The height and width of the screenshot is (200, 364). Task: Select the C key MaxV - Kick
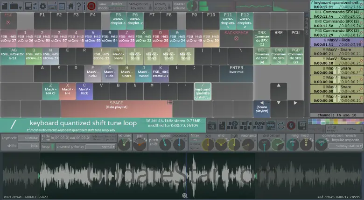click(x=84, y=92)
